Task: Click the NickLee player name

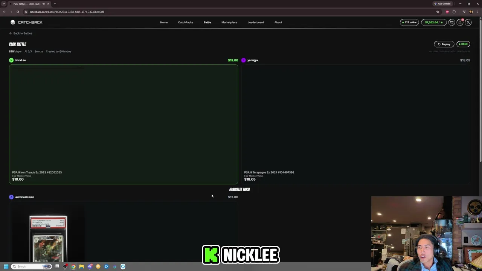Action: (x=20, y=60)
